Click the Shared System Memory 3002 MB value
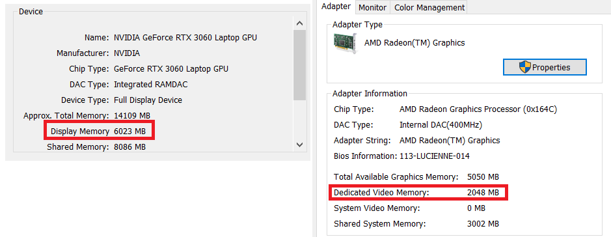Image resolution: width=611 pixels, height=237 pixels. tap(483, 224)
